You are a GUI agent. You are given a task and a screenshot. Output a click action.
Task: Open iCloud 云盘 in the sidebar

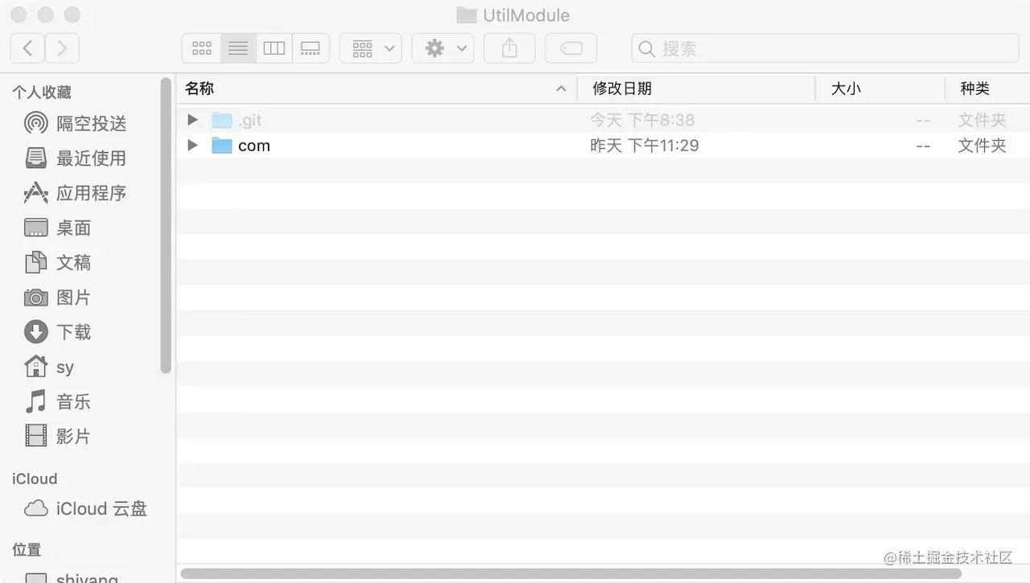pyautogui.click(x=86, y=509)
